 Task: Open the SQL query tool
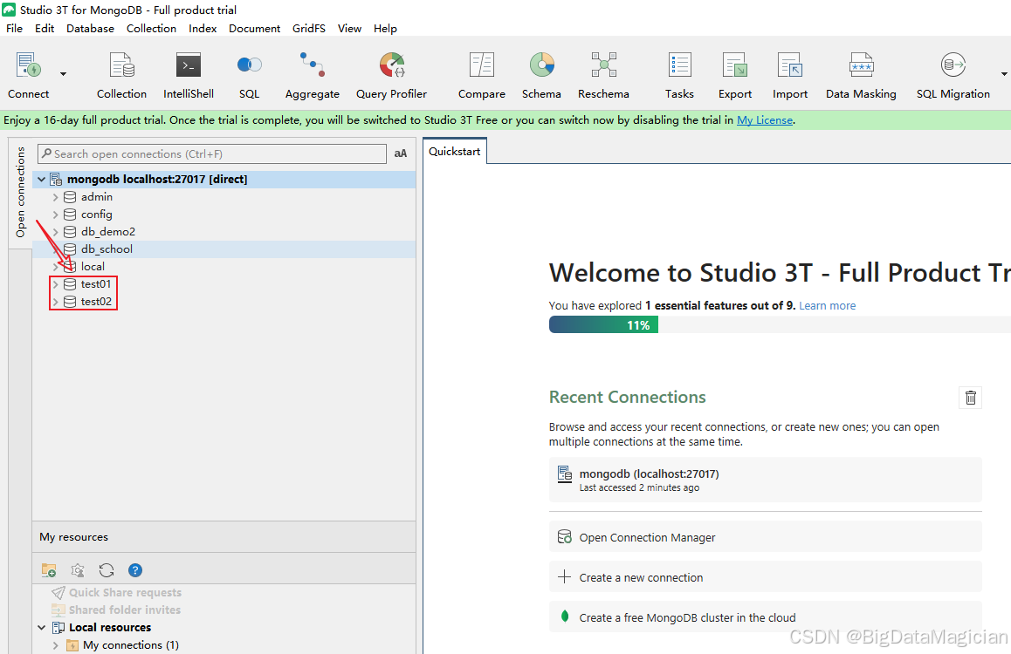pyautogui.click(x=249, y=75)
